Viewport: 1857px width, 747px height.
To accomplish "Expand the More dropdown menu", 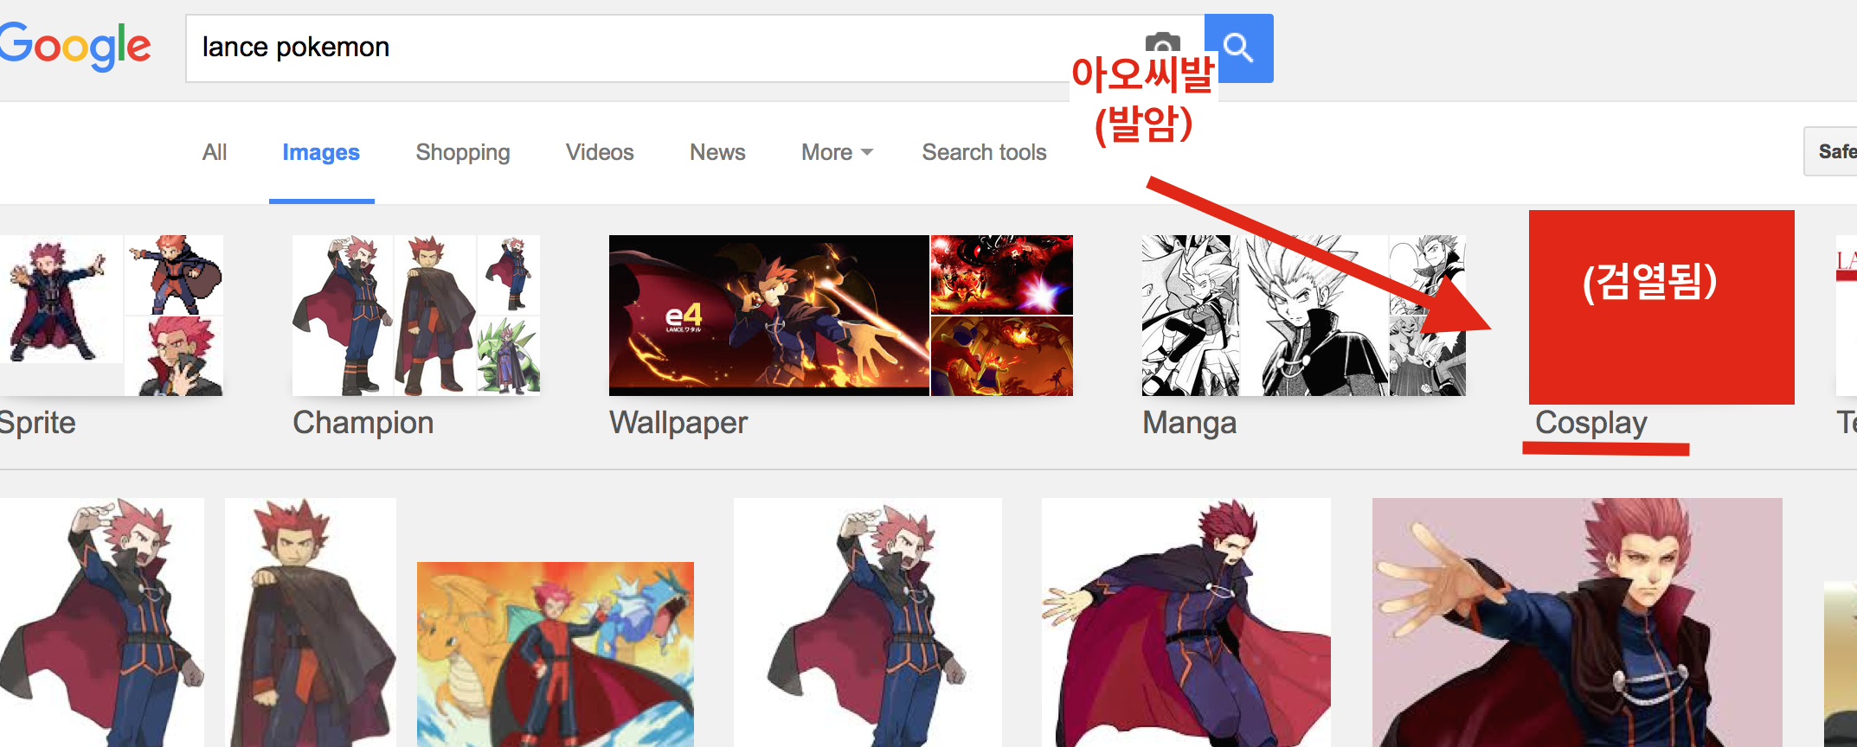I will (837, 152).
